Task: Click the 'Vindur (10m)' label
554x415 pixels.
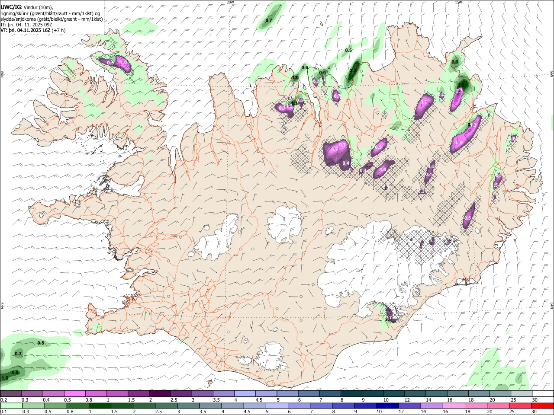Action: coord(38,7)
